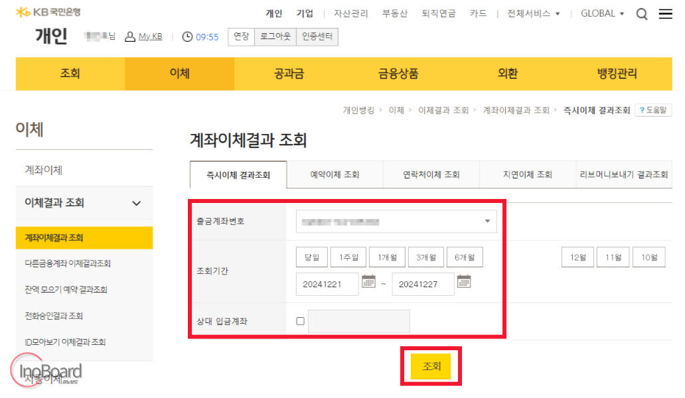Open ID모아보기 이체결과 조회 sidebar item
This screenshot has height=398, width=685.
click(65, 342)
